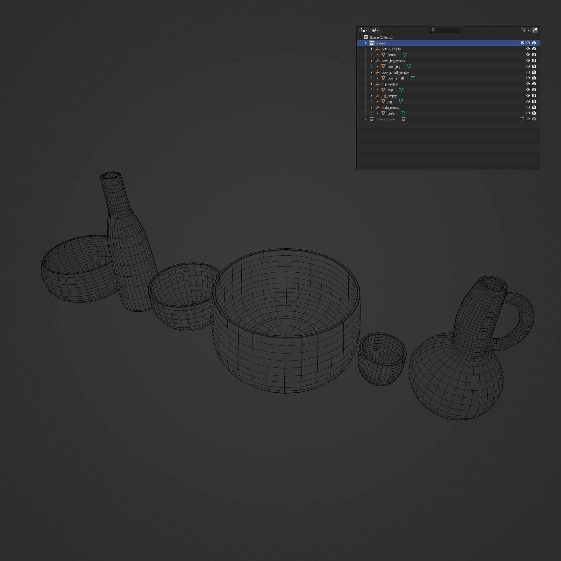Select the cup_empty item in outliner
The width and height of the screenshot is (561, 561).
(389, 84)
